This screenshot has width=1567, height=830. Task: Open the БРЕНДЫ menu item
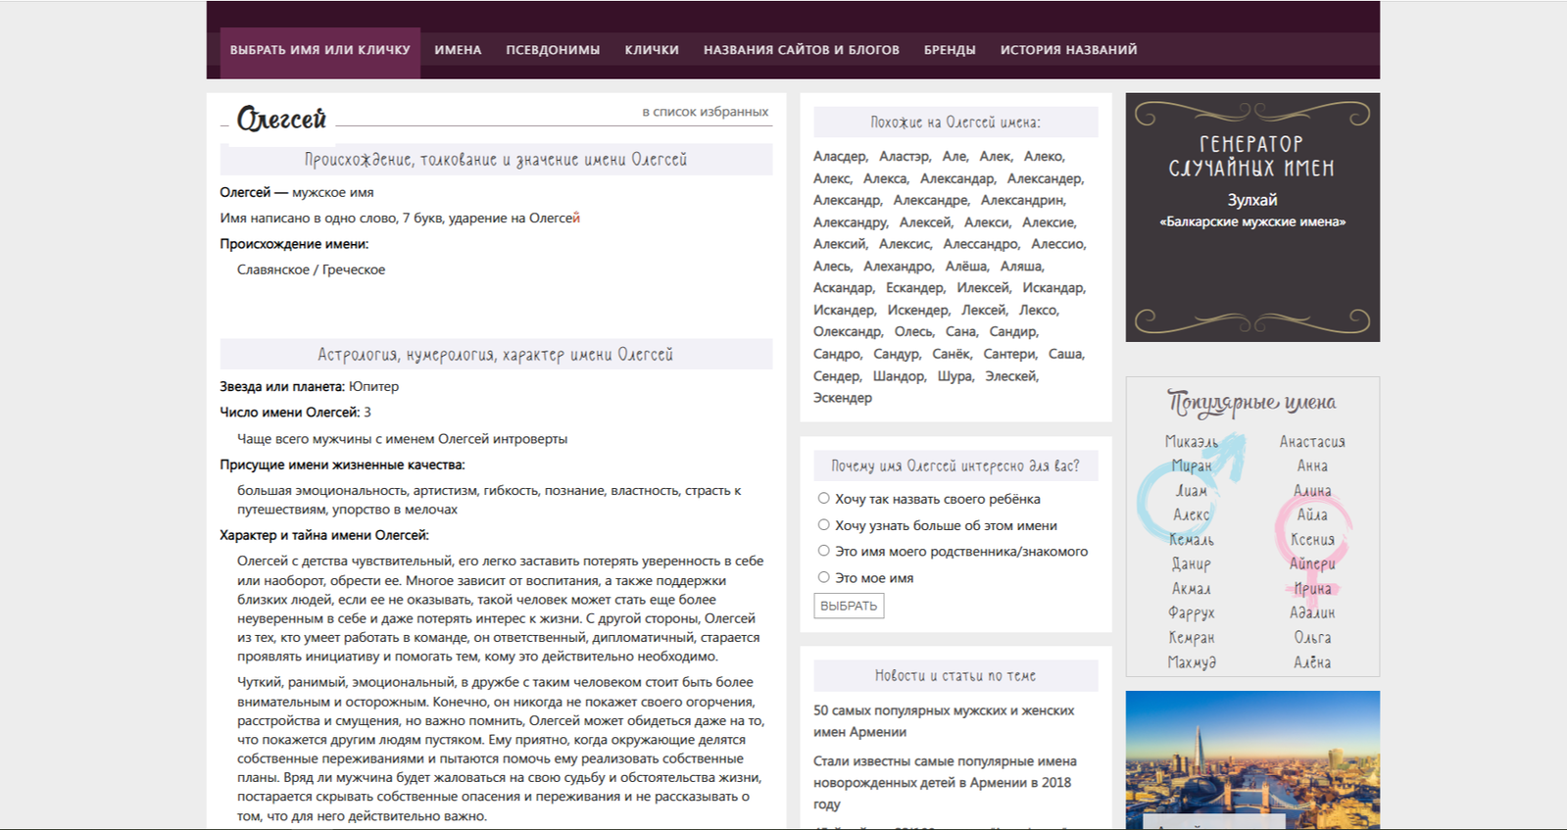(x=950, y=50)
